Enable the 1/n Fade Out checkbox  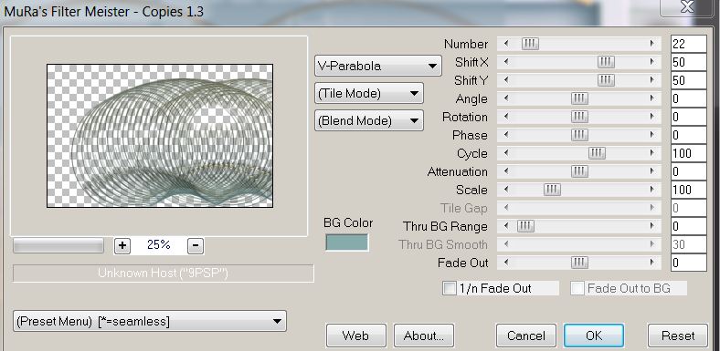pos(449,288)
